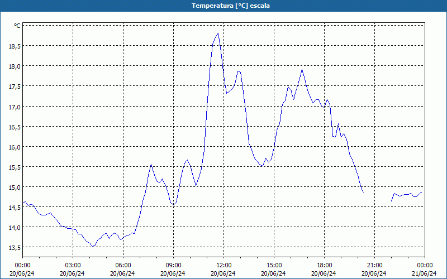Click the 21/06/24 date label
The image size is (447, 279).
click(x=424, y=273)
